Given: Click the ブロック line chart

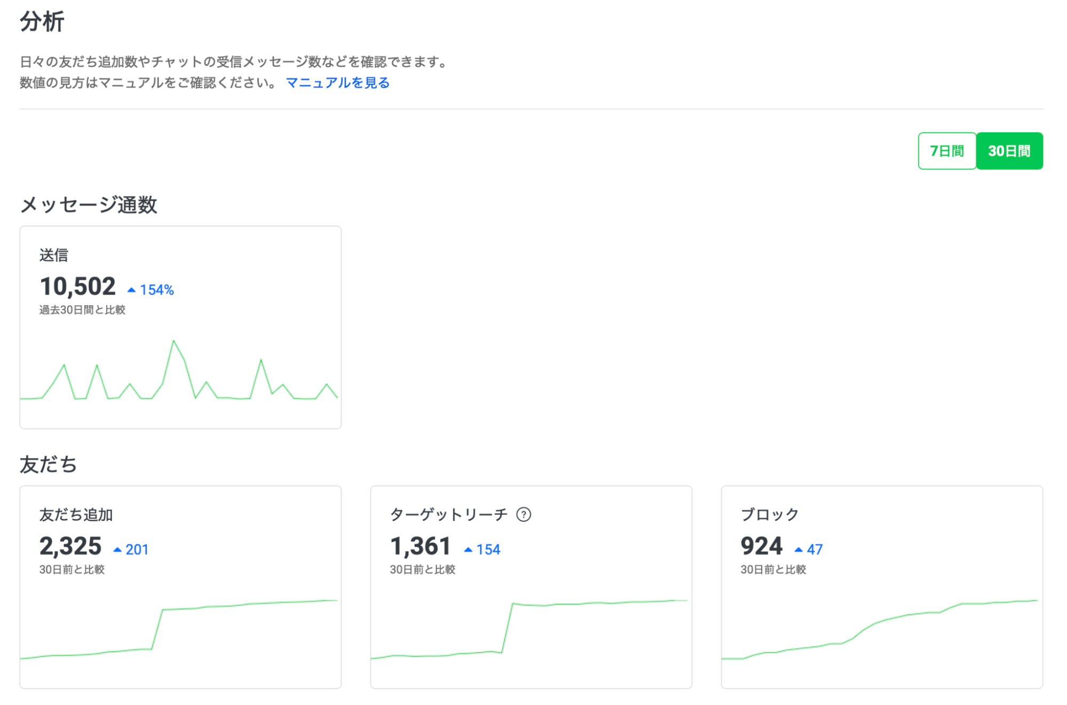Looking at the screenshot, I should tap(880, 630).
